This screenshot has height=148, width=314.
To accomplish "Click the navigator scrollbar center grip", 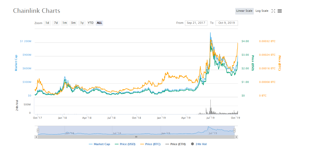I will 136,137.
